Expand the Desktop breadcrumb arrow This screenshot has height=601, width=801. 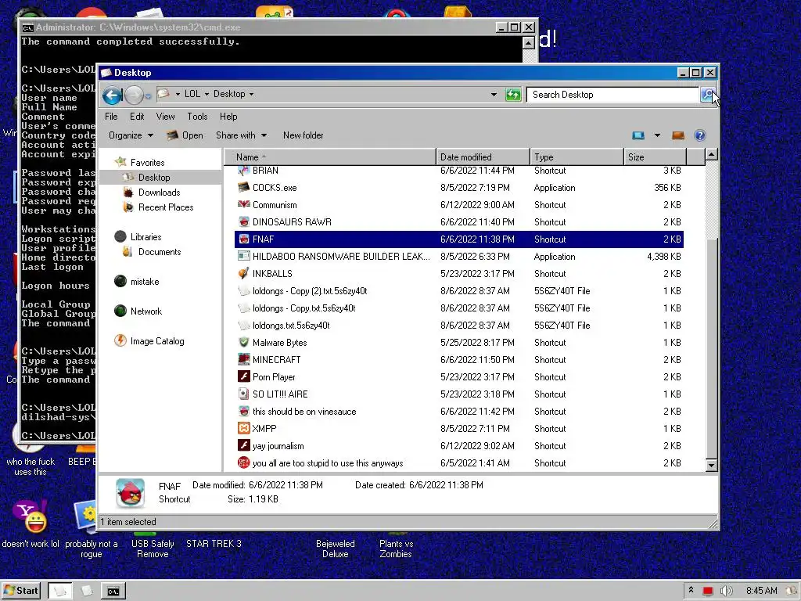pos(251,94)
